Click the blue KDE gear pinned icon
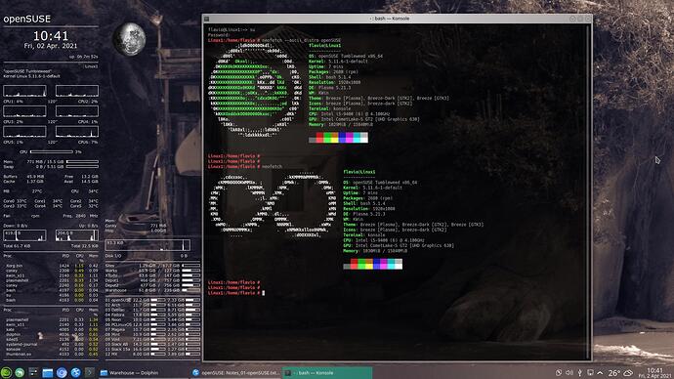Image resolution: width=674 pixels, height=379 pixels. (75, 372)
